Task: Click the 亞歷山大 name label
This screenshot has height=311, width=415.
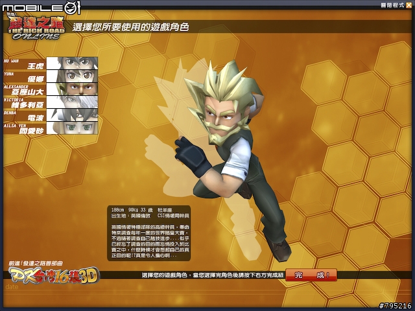Action: [x=27, y=92]
